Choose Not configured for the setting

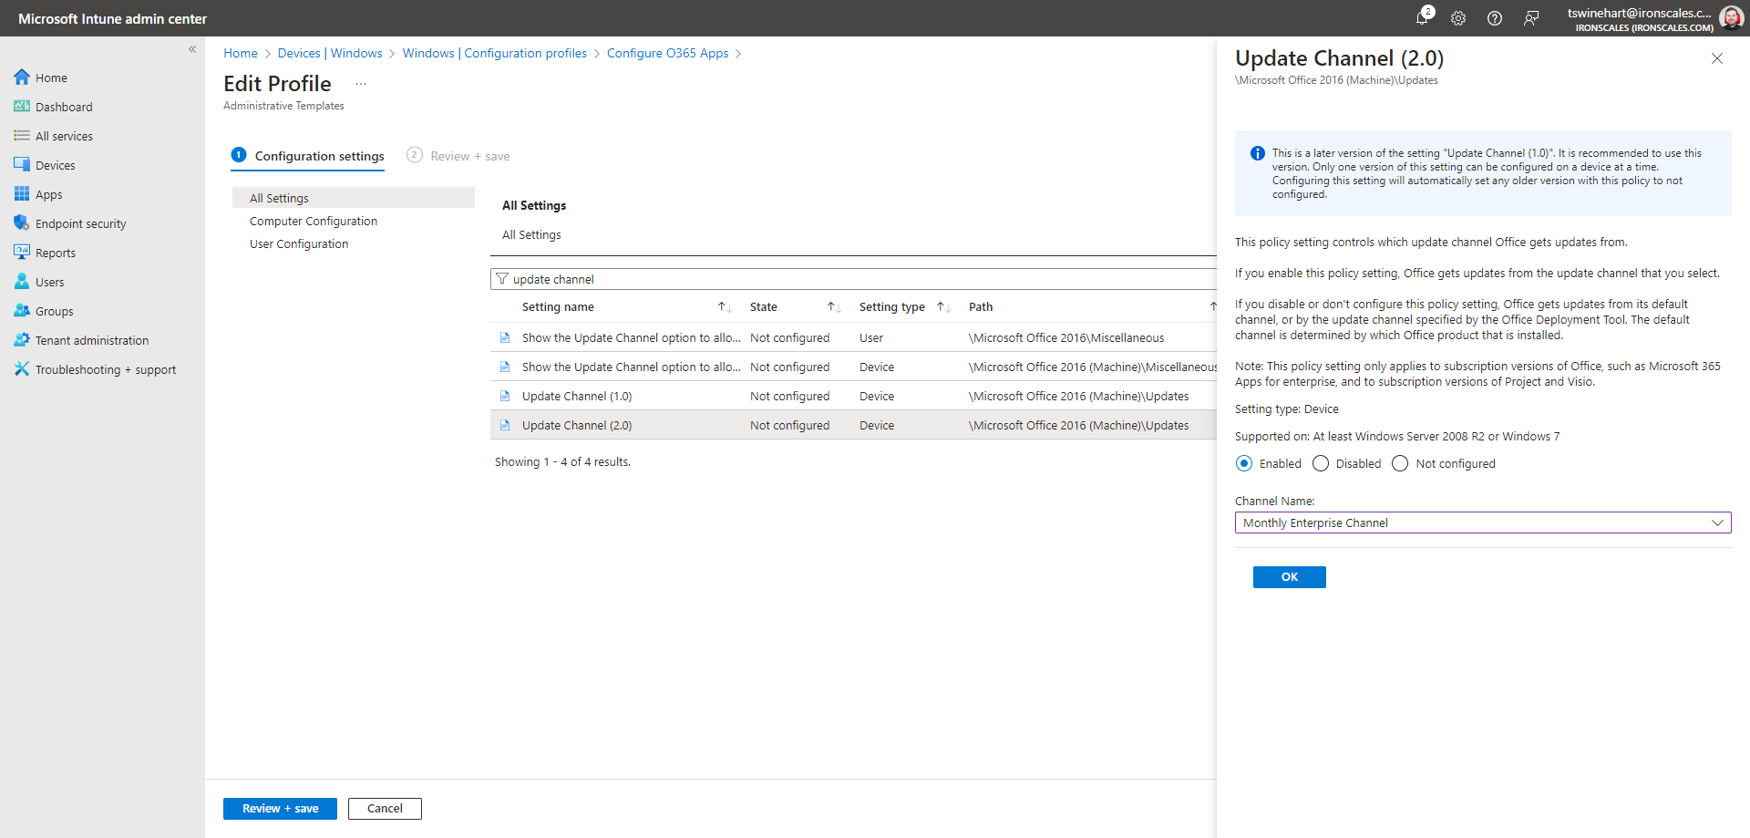1400,463
